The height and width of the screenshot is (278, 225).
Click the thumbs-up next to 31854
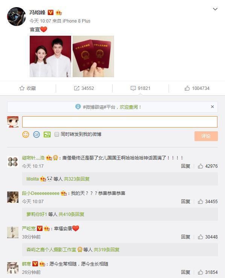point(200,272)
